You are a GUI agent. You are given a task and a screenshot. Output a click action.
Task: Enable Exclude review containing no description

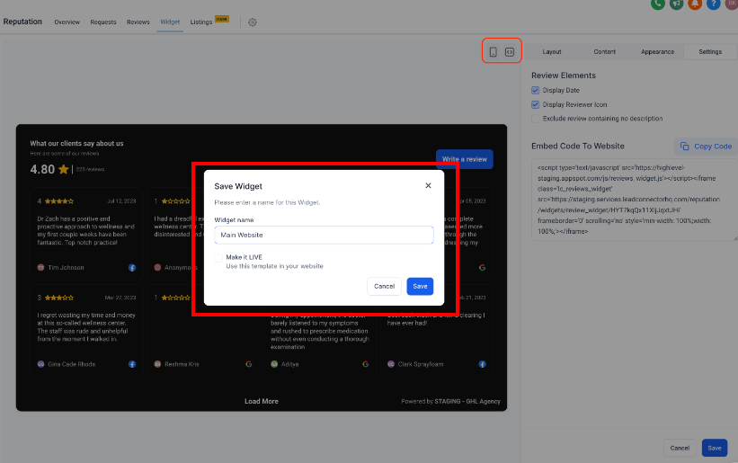(535, 119)
